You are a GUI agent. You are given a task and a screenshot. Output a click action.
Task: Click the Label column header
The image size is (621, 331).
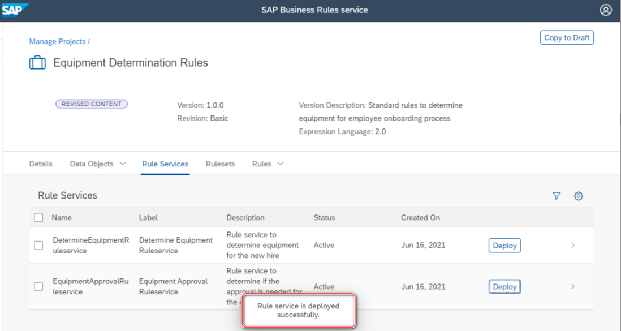(x=149, y=218)
